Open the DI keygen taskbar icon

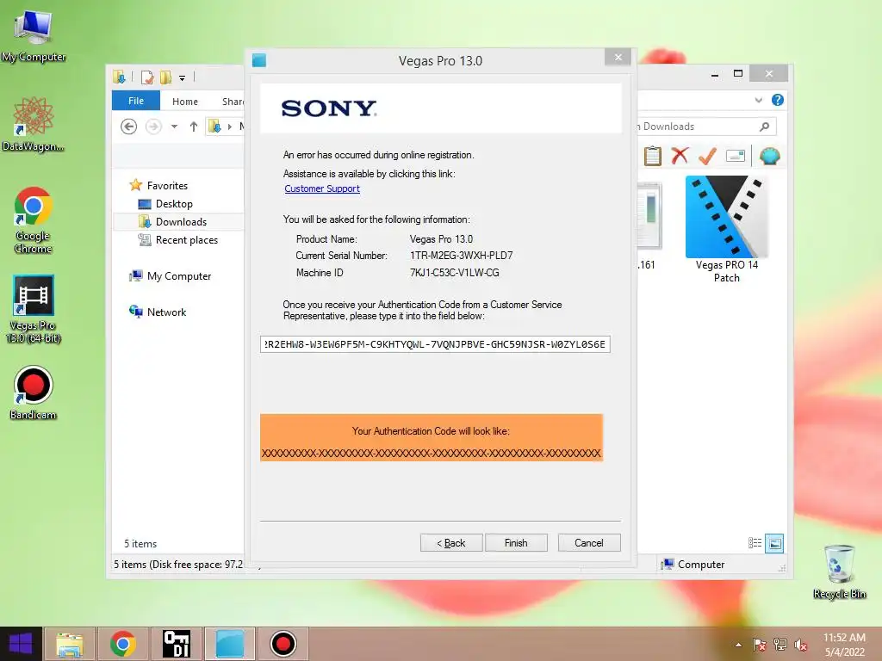tap(176, 644)
